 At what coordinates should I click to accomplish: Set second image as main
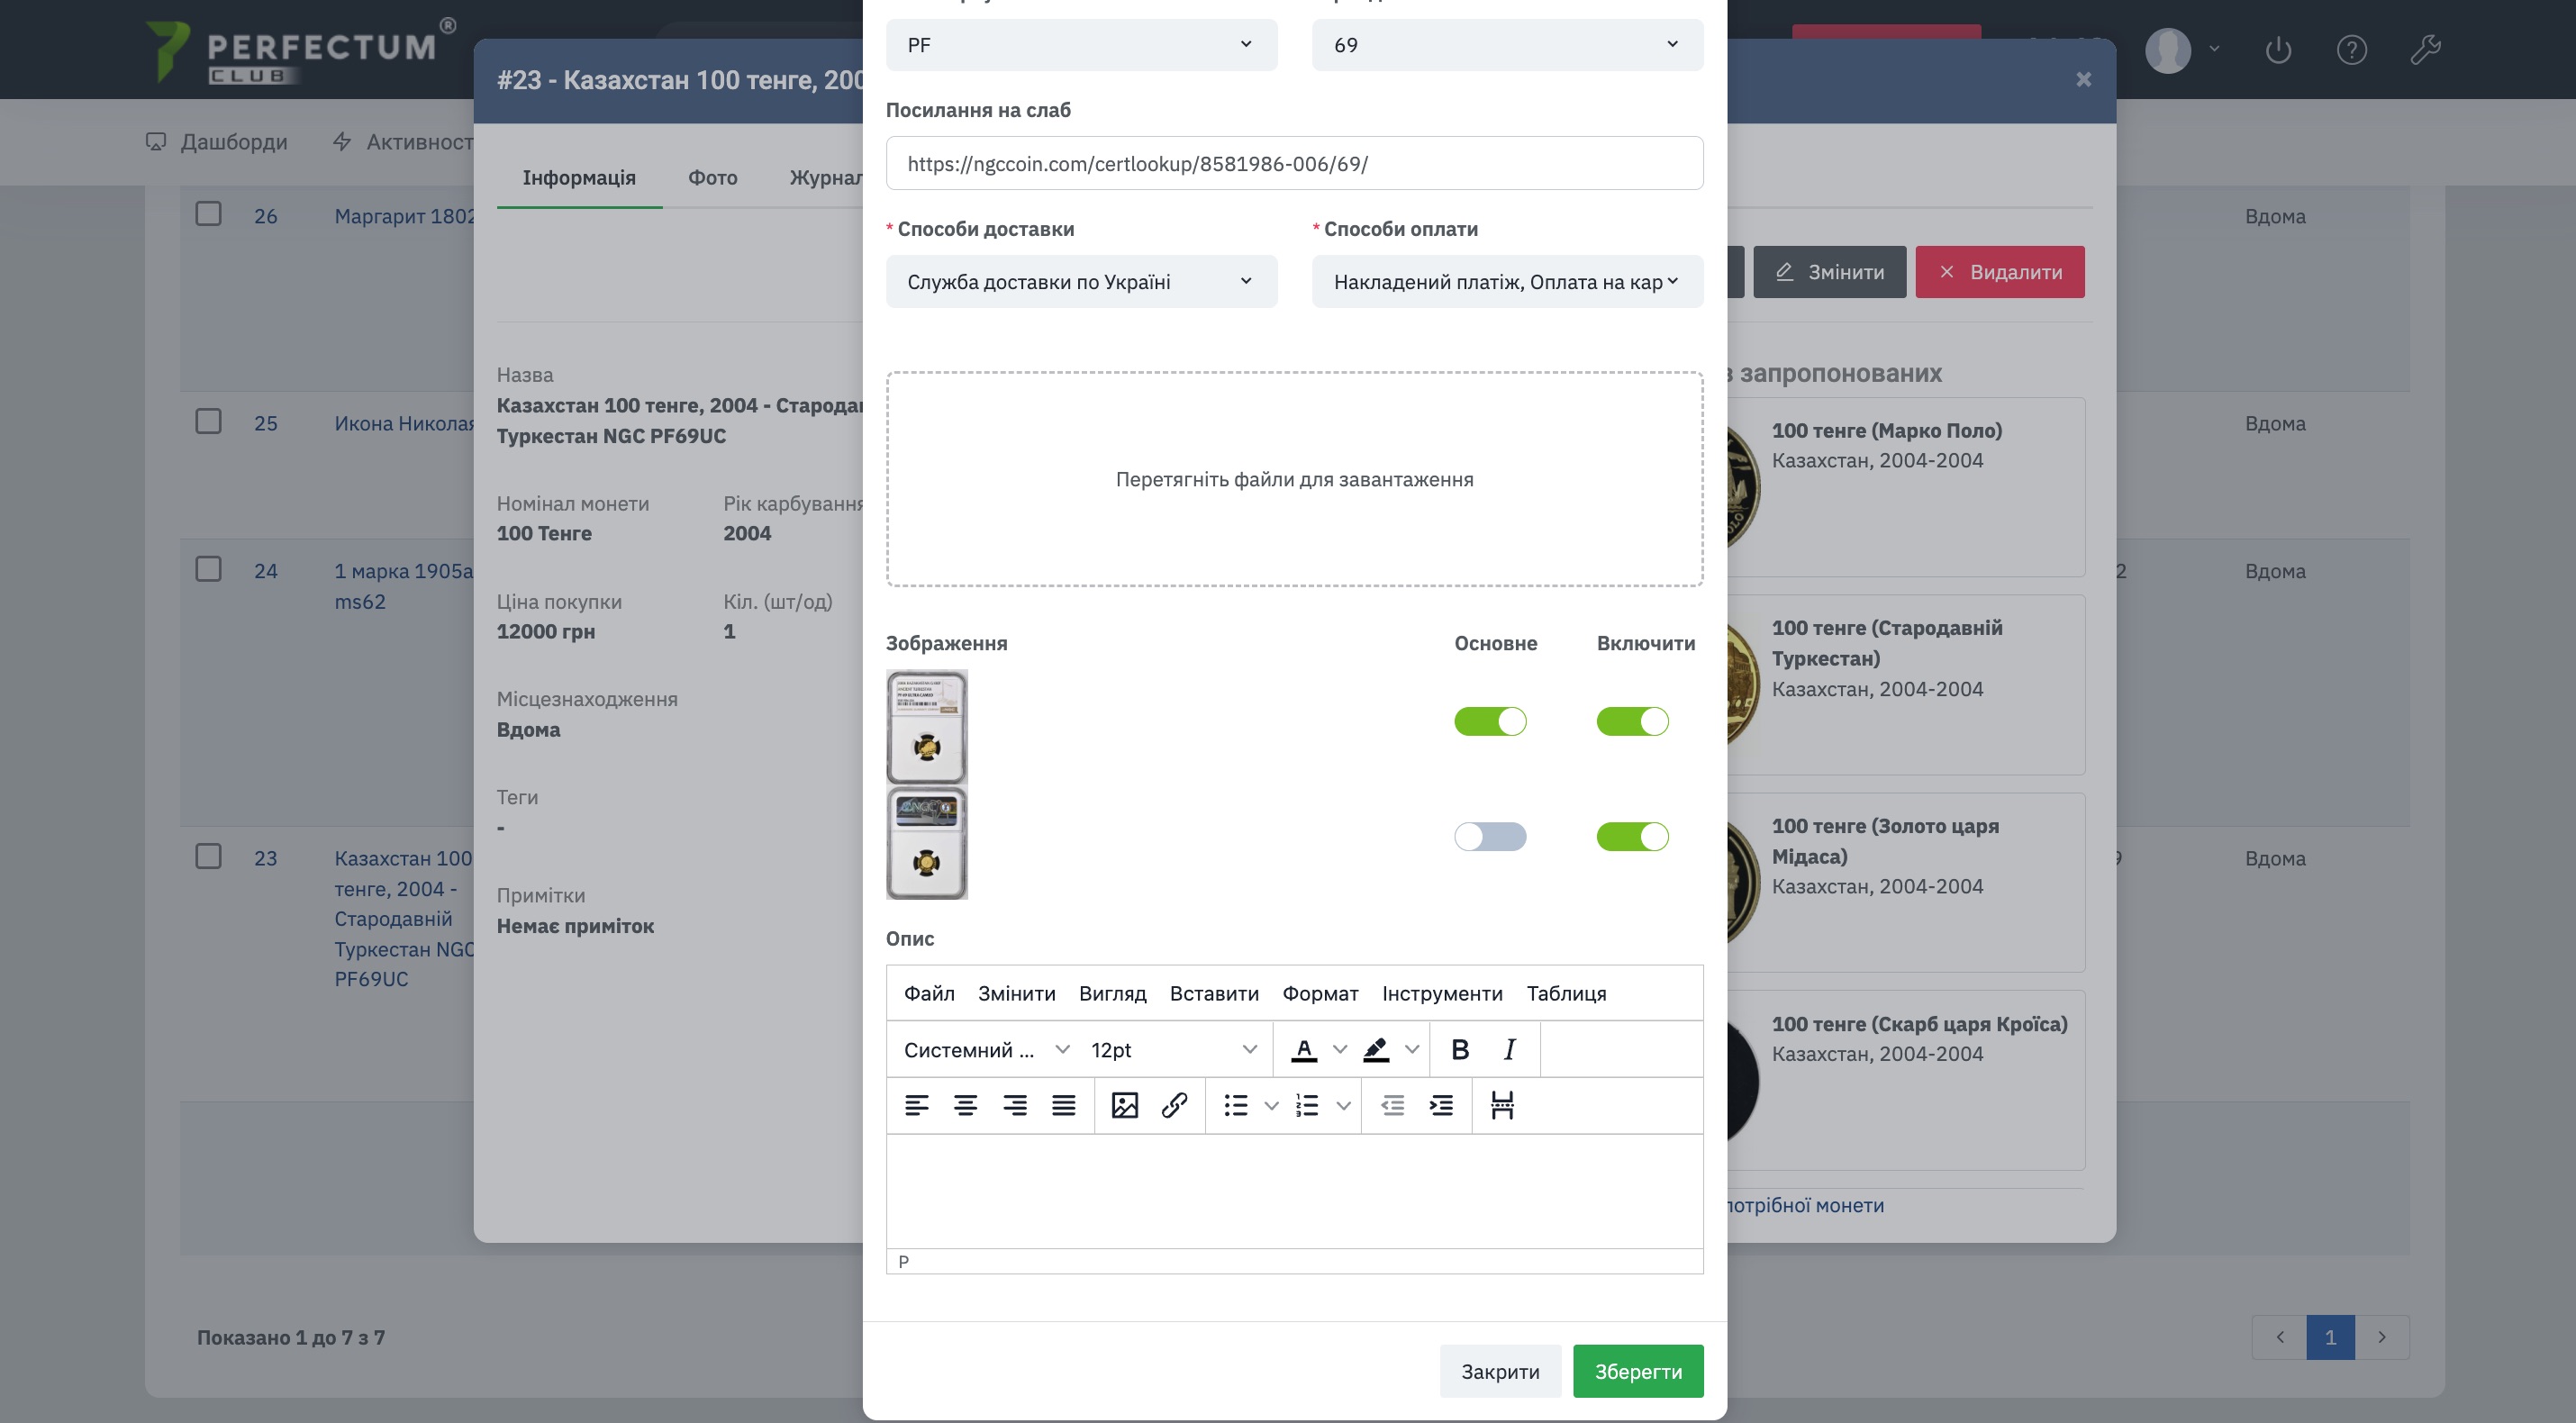[x=1489, y=836]
